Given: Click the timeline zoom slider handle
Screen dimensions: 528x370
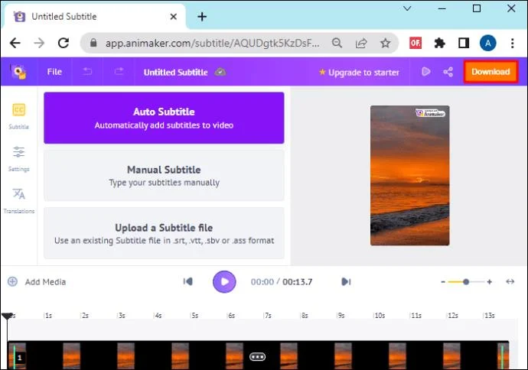Looking at the screenshot, I should click(466, 281).
